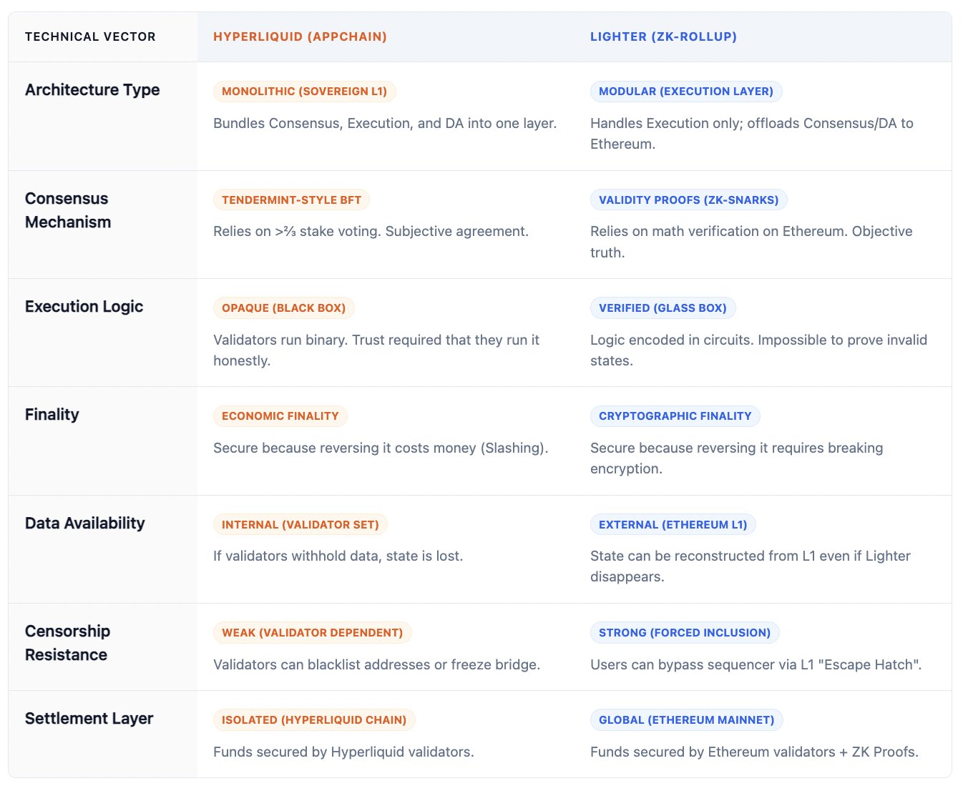Click text "Funds secured by Ethereum validators + ZK Proofs."
963x791 pixels.
point(754,752)
